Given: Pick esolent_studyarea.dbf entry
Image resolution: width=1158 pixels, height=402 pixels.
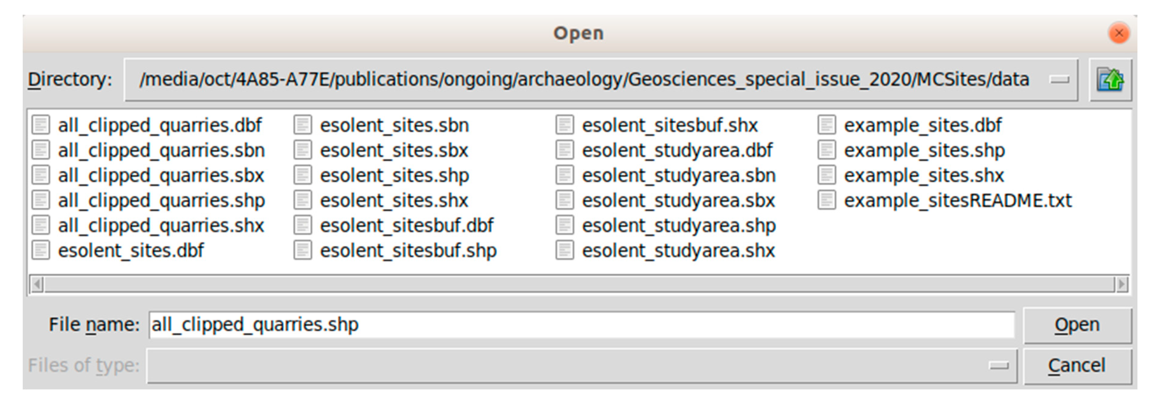Looking at the screenshot, I should 677,150.
